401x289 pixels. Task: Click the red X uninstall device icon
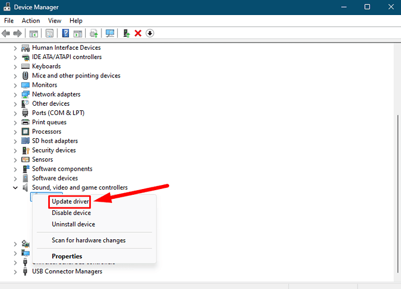pos(138,33)
